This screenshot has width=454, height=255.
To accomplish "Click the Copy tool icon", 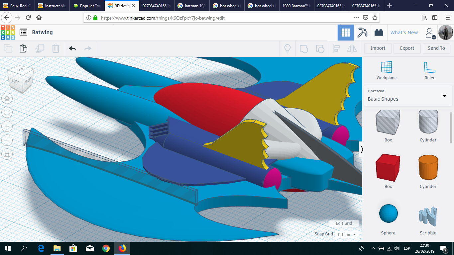I will coord(8,48).
